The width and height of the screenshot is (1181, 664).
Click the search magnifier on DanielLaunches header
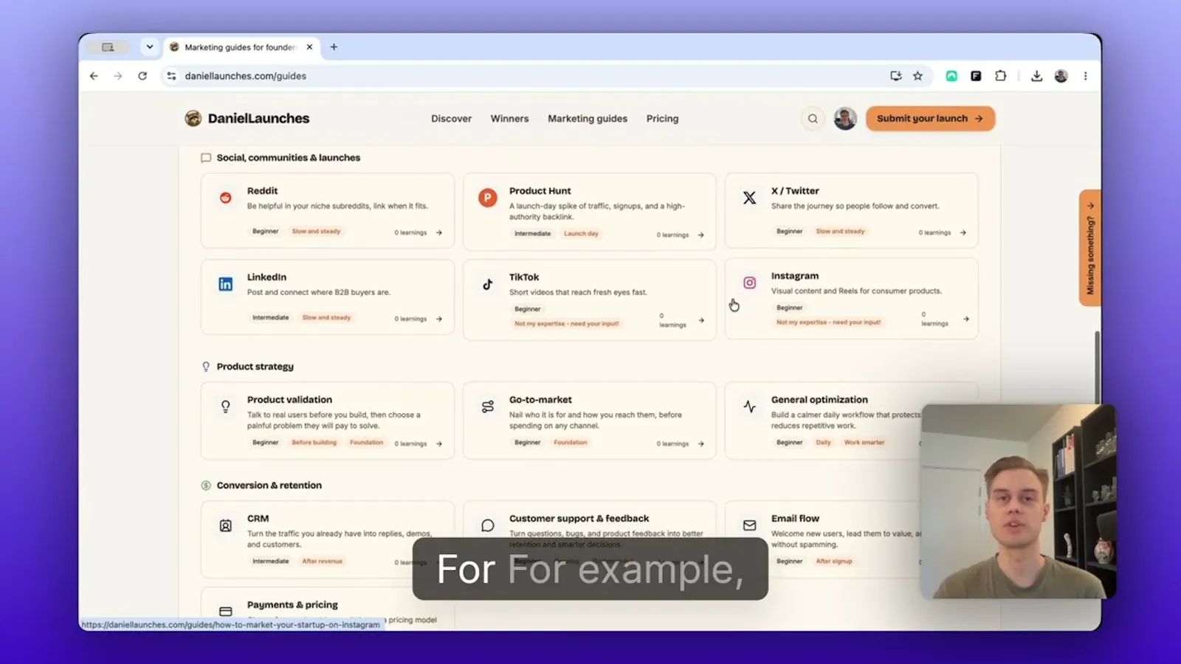point(813,119)
